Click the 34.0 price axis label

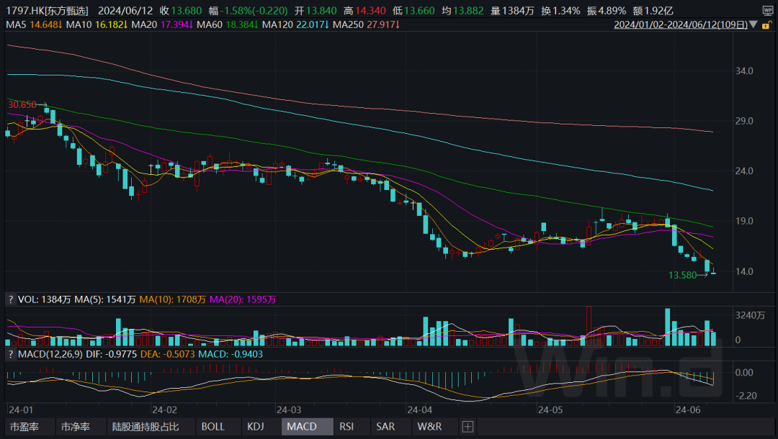744,71
